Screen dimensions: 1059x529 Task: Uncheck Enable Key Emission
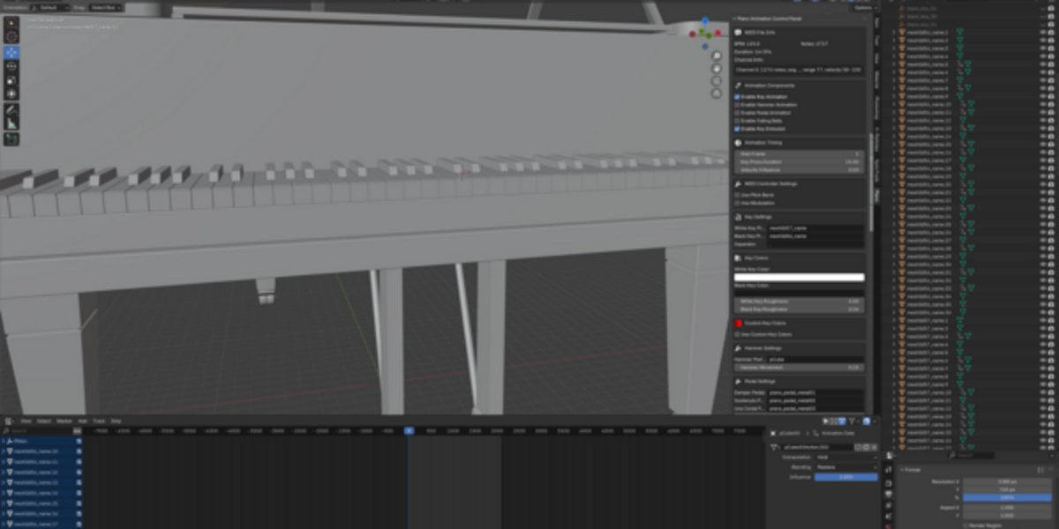pyautogui.click(x=738, y=129)
